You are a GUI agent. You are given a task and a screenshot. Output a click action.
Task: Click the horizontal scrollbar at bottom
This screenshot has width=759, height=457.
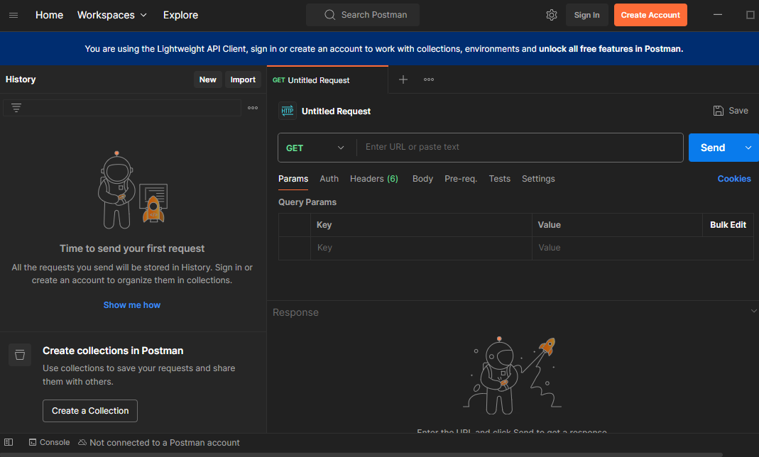361,455
